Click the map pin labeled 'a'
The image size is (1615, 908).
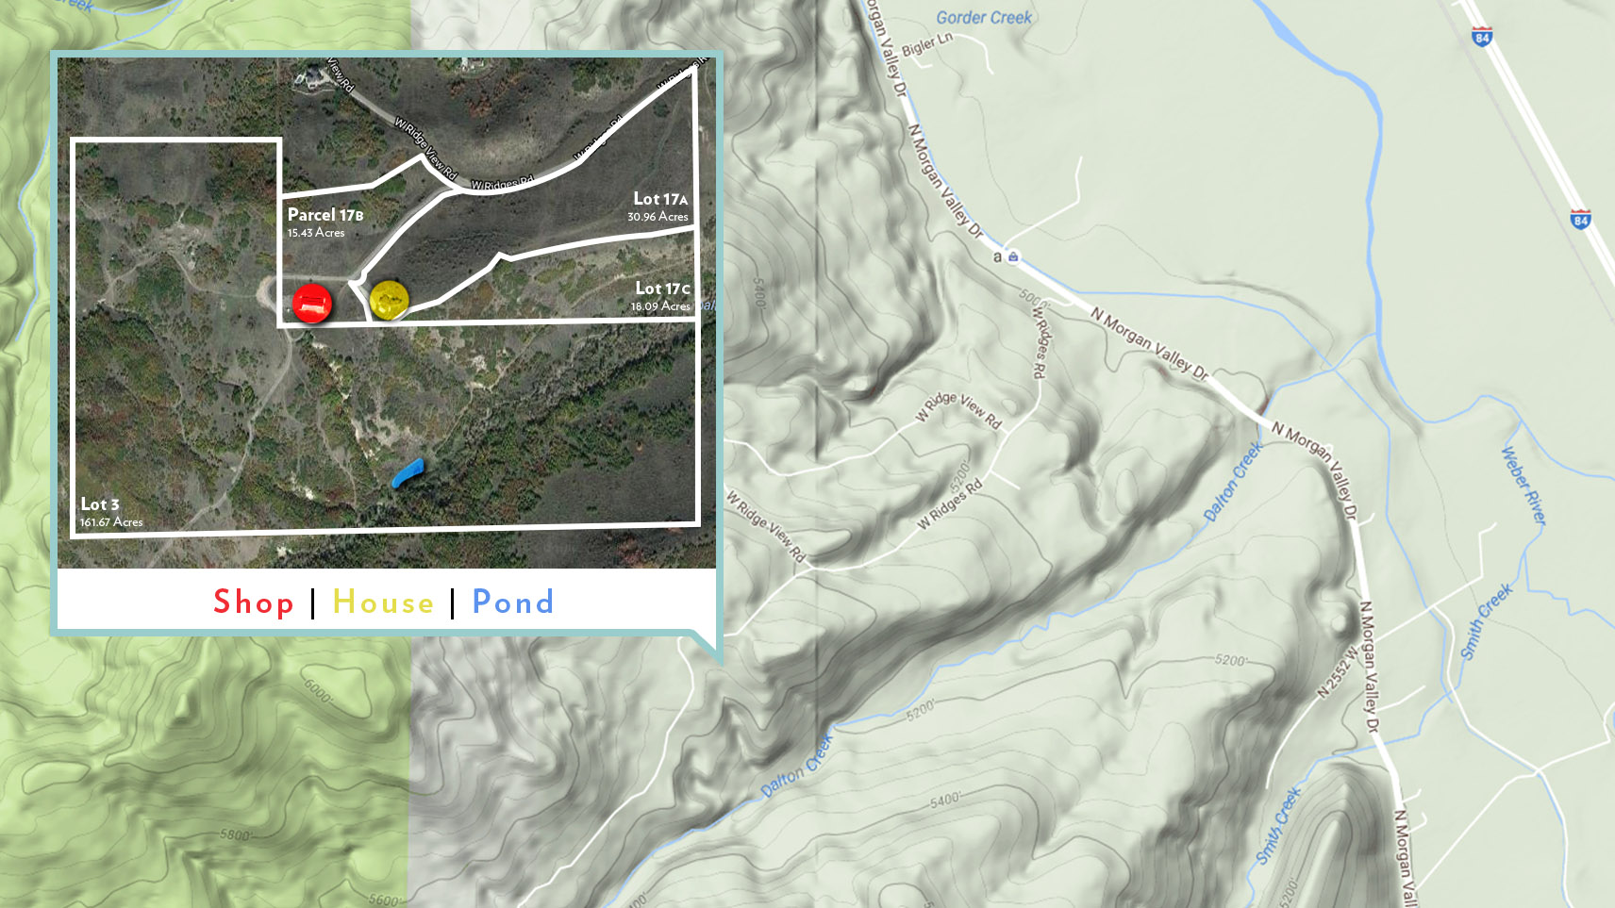pyautogui.click(x=1012, y=256)
